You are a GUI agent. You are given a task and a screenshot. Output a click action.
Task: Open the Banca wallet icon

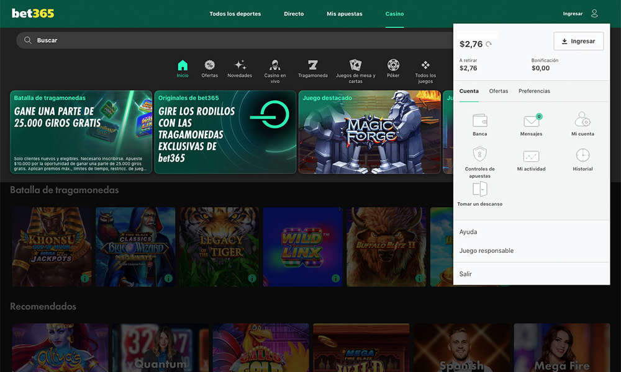[x=479, y=120]
